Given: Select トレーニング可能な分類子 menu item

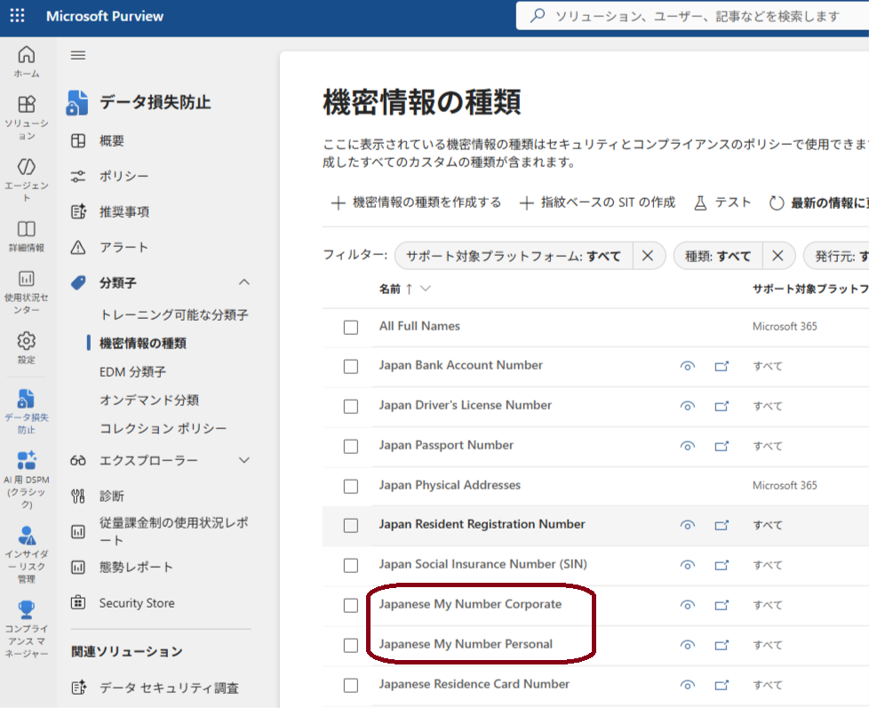Looking at the screenshot, I should (x=173, y=314).
